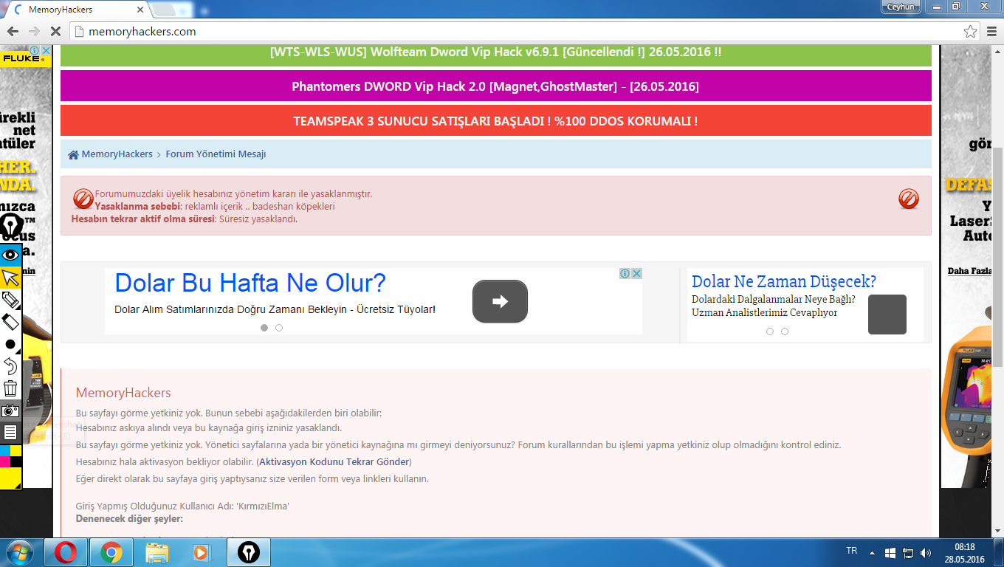
Task: Click 'Aktivasyon Kodunu Tekrar Gönder' link
Action: (x=334, y=462)
